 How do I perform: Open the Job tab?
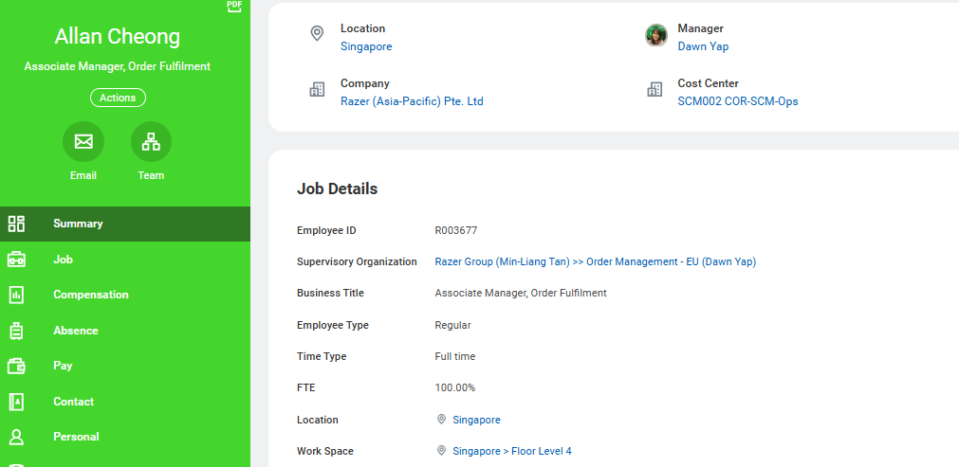(x=125, y=260)
